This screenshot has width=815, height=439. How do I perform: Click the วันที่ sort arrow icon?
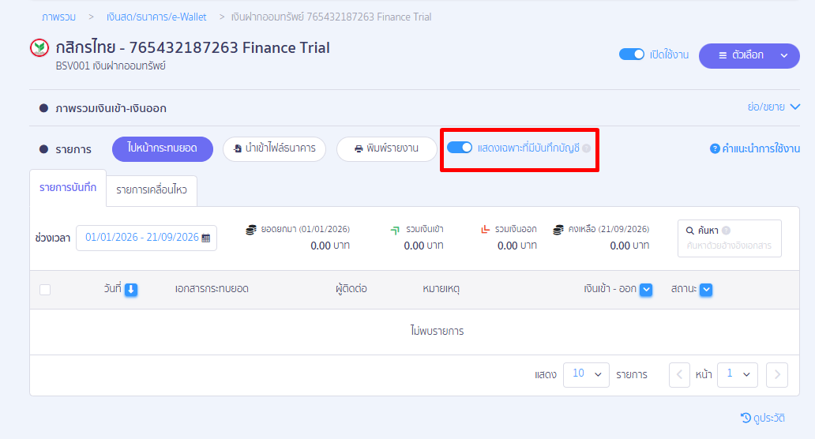131,289
